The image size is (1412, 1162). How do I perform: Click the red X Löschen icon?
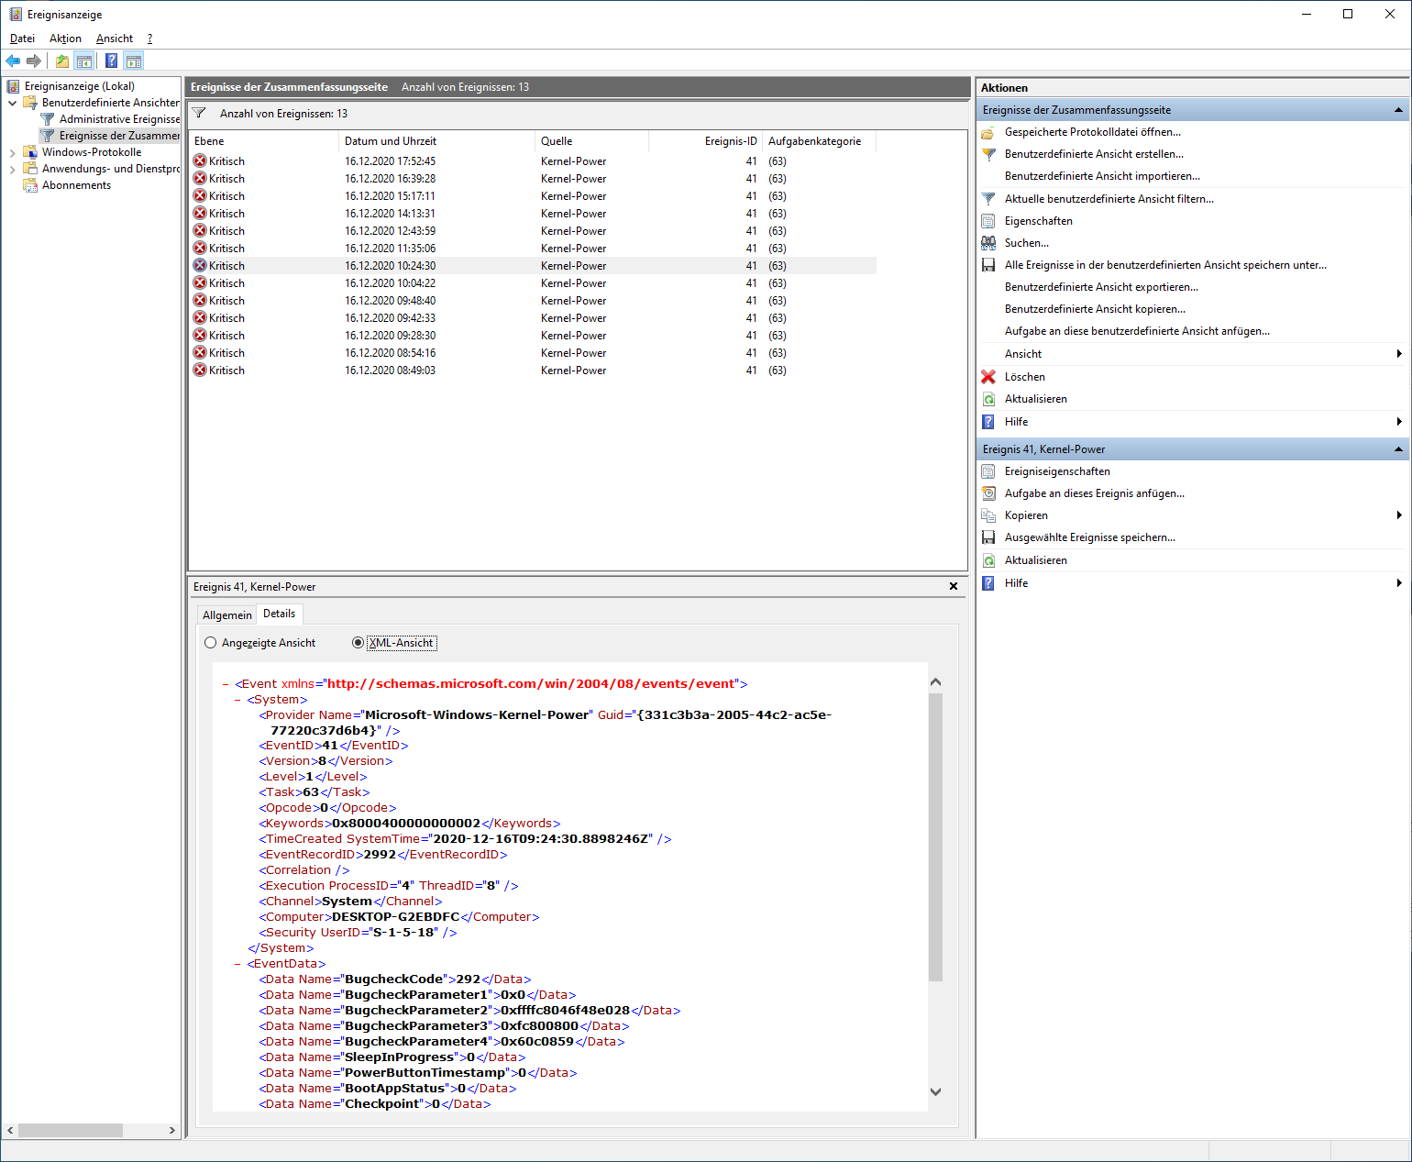(988, 377)
